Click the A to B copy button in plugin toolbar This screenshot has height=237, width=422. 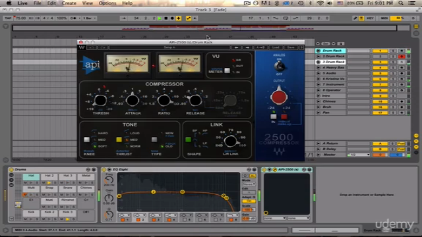260,47
